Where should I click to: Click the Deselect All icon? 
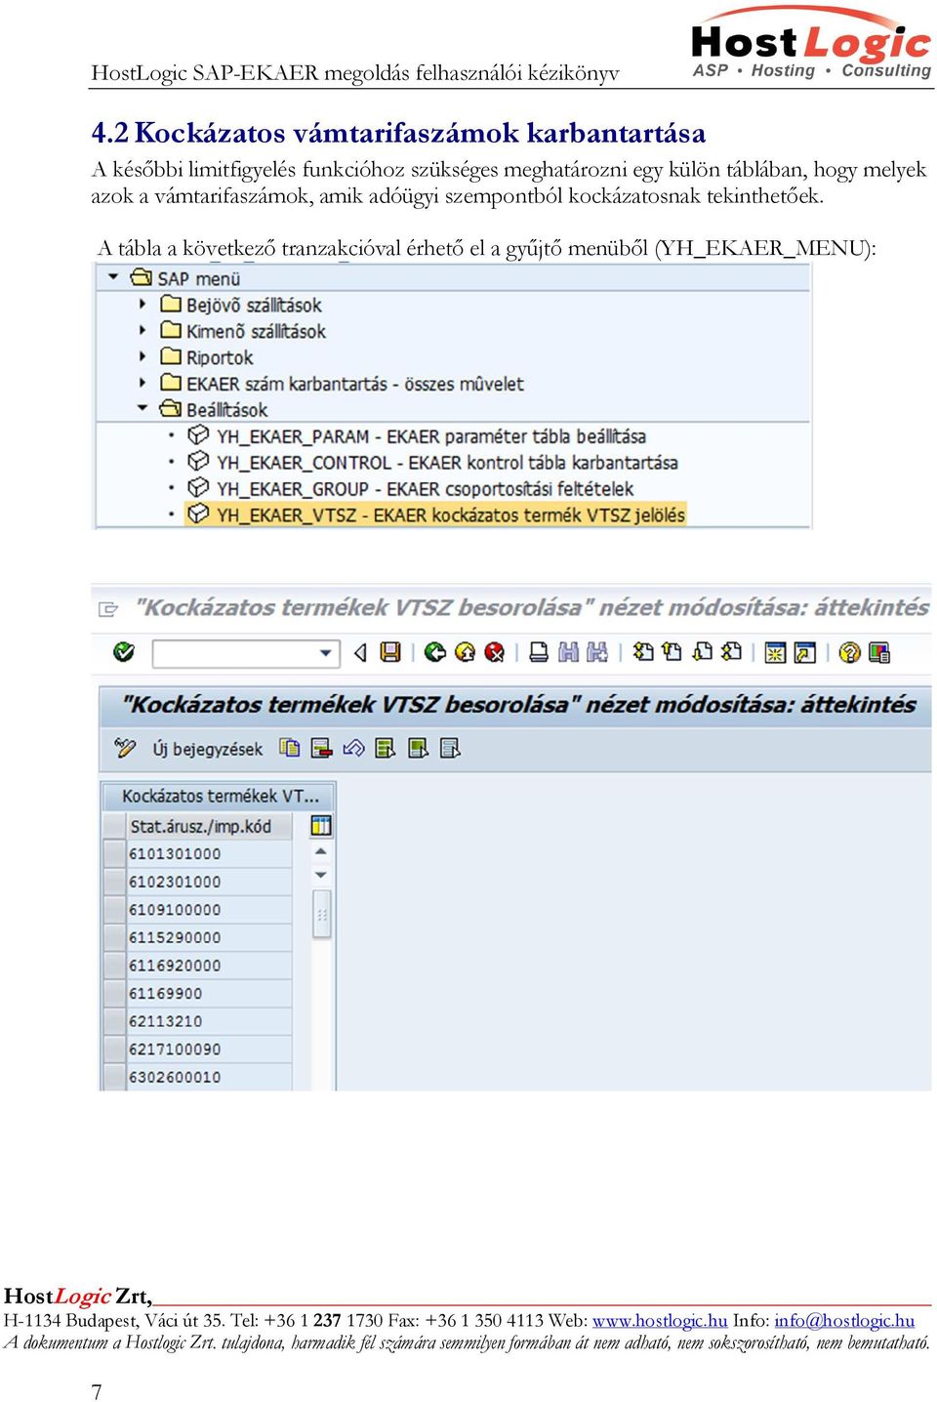450,748
